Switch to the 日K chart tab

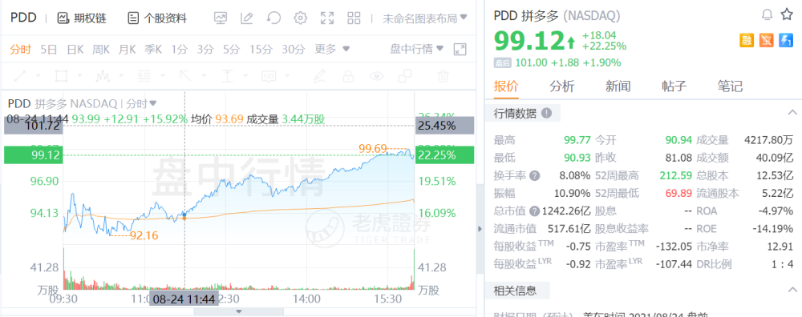tap(75, 49)
